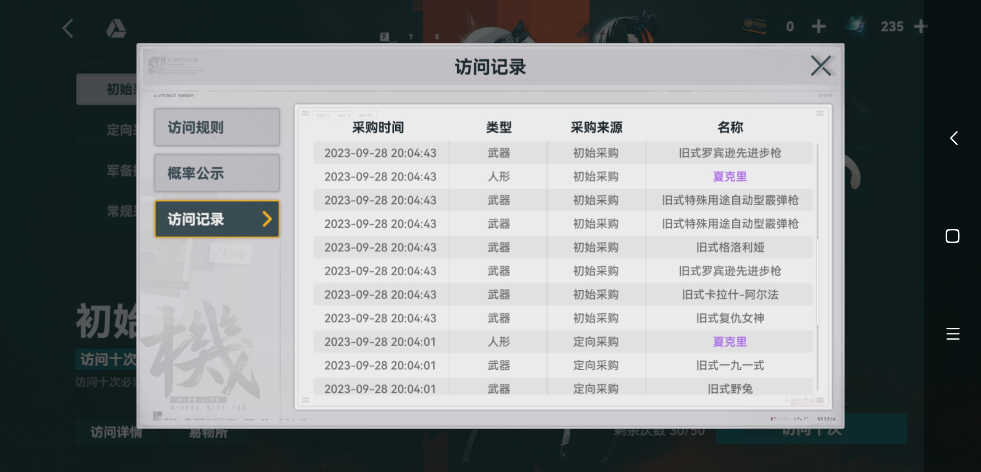Tap the Android back navigation arrow

[x=954, y=138]
